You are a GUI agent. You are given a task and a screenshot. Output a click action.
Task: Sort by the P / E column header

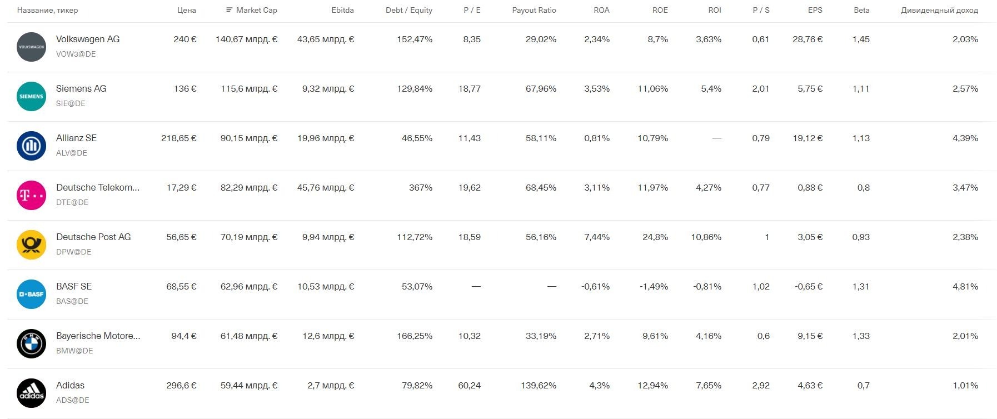[x=472, y=10]
